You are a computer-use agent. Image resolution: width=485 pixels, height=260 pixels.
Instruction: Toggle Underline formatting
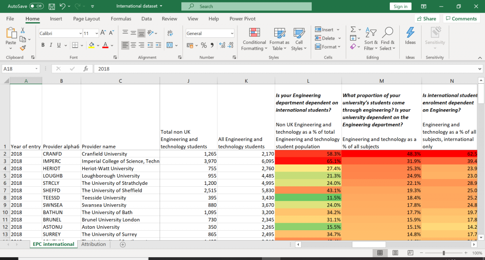59,45
